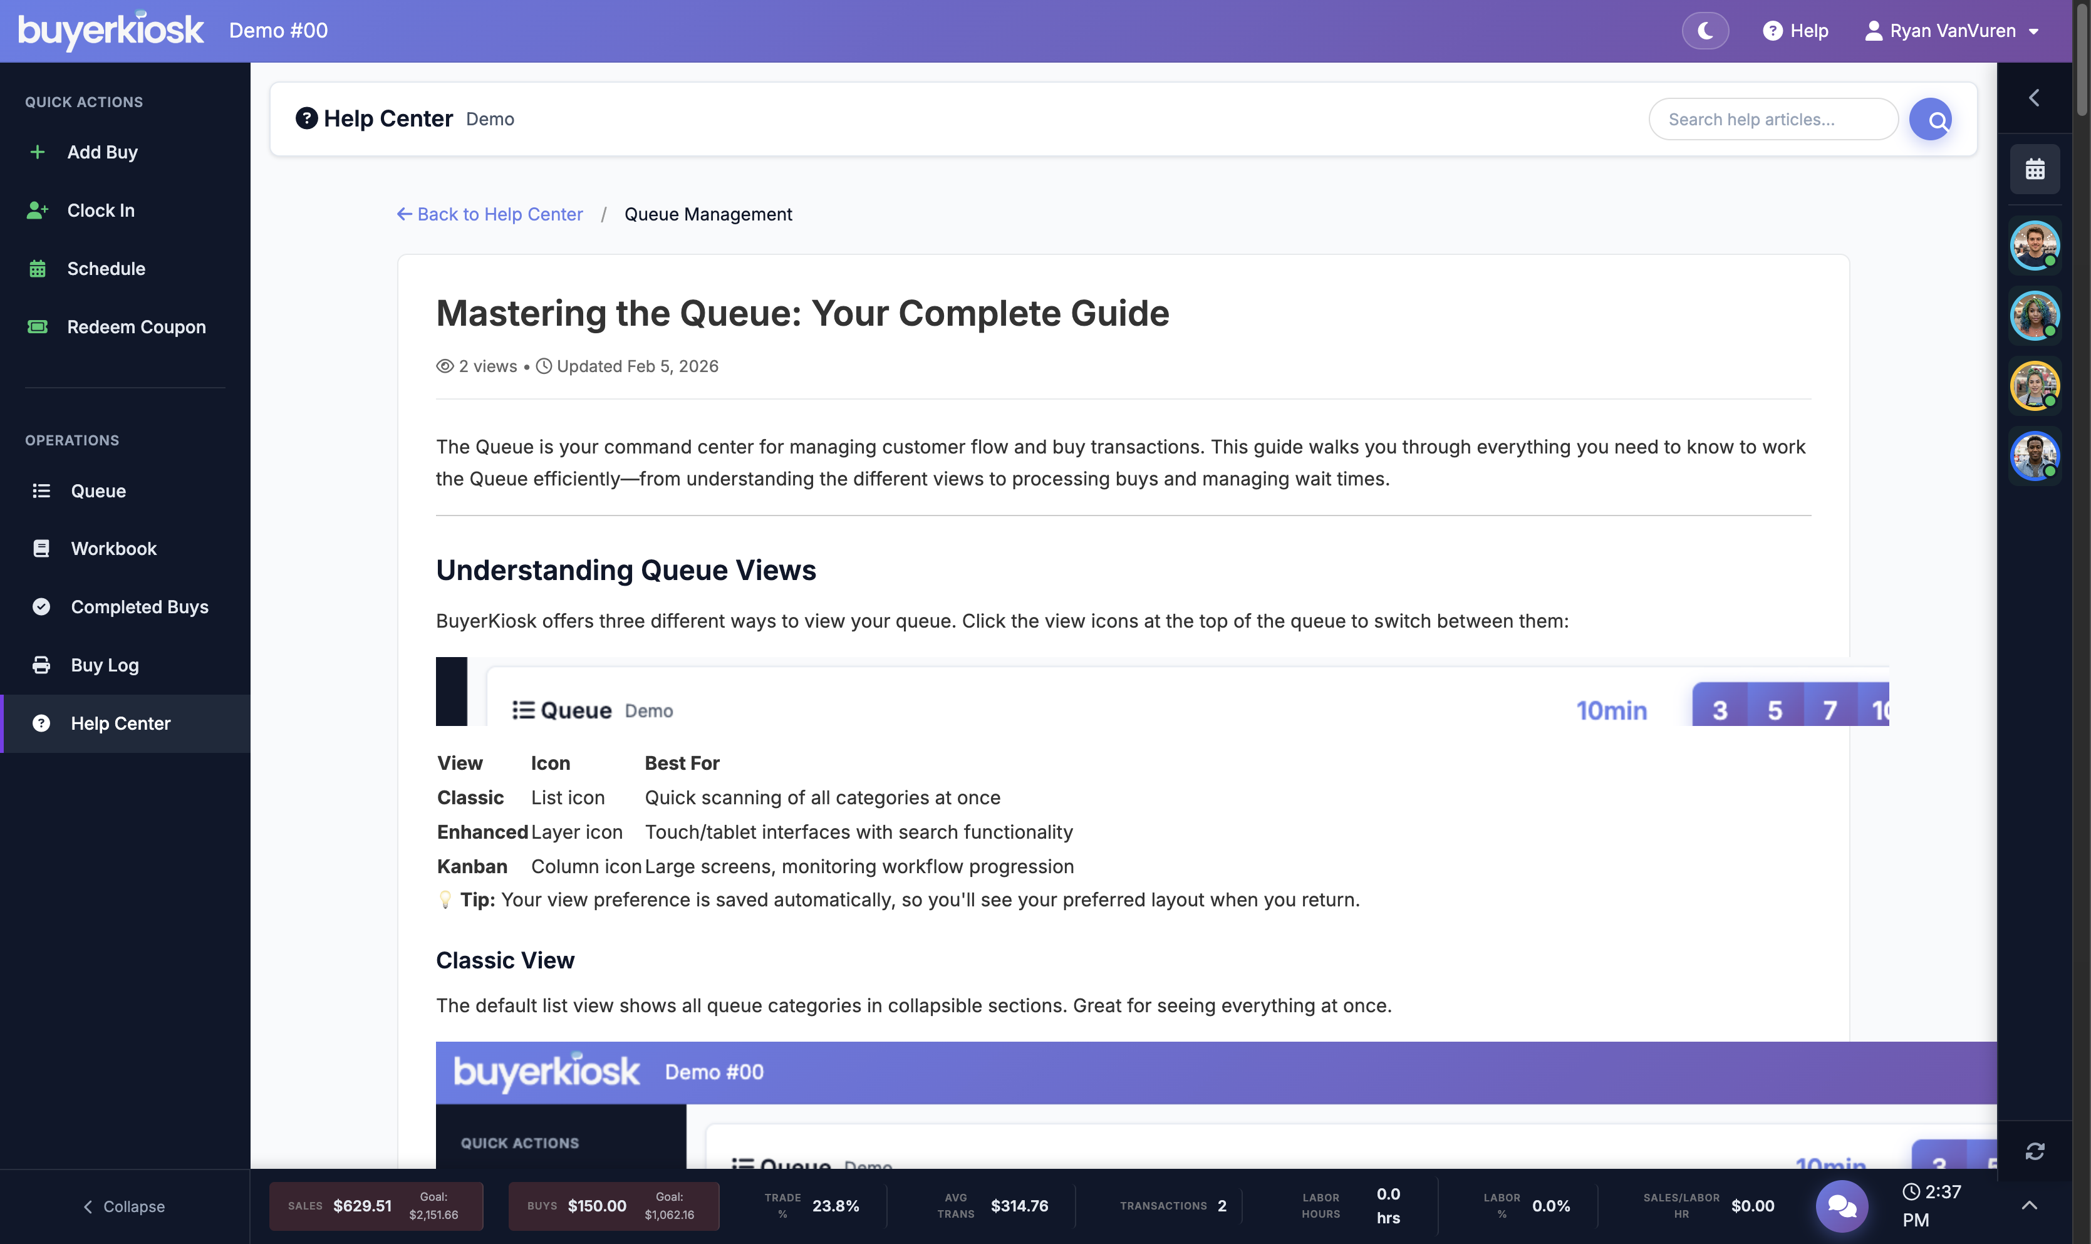Collapse the right panel chevron
The height and width of the screenshot is (1244, 2091).
tap(2034, 98)
